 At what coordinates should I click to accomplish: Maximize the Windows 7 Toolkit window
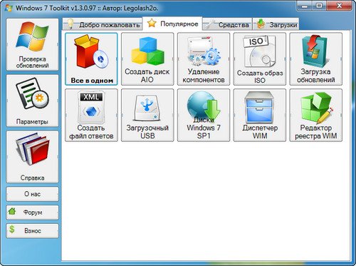click(319, 6)
